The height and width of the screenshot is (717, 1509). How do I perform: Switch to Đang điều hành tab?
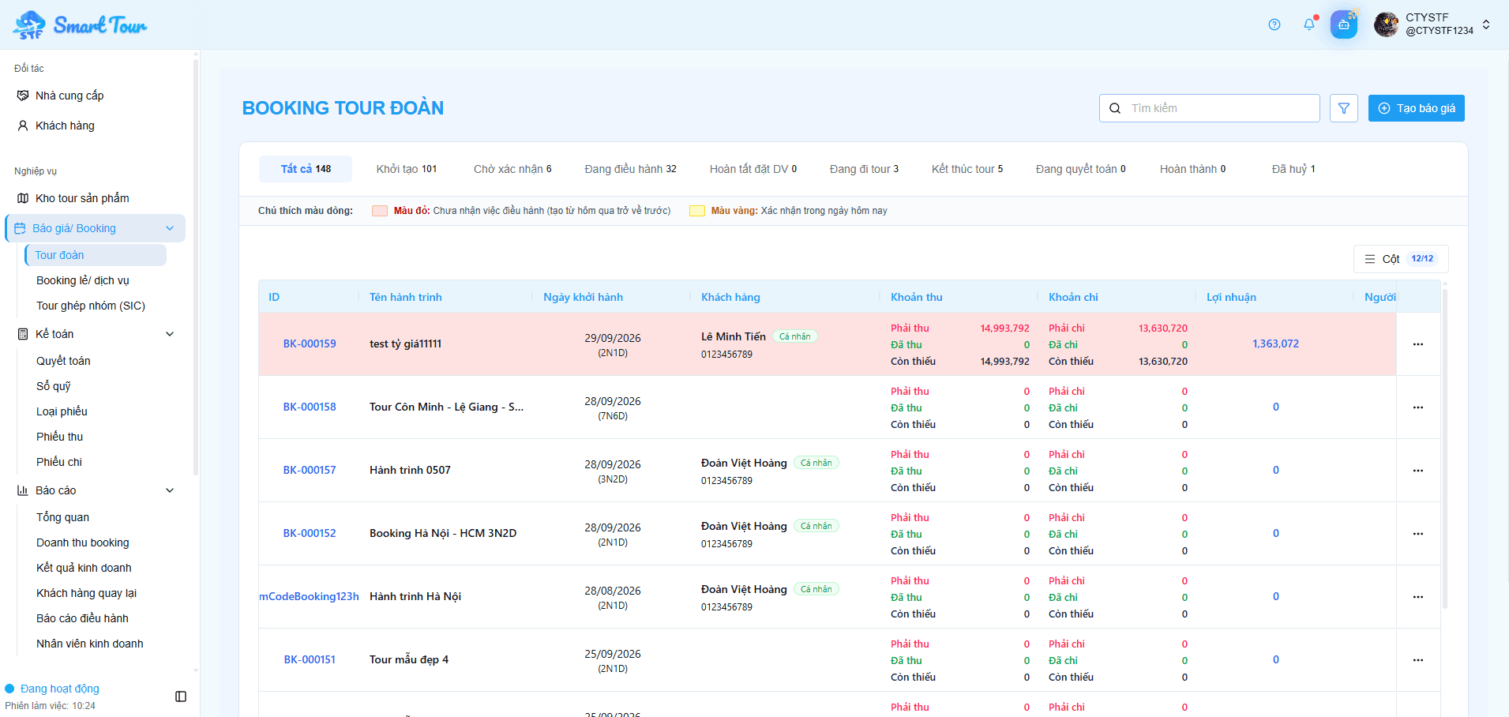pos(630,169)
